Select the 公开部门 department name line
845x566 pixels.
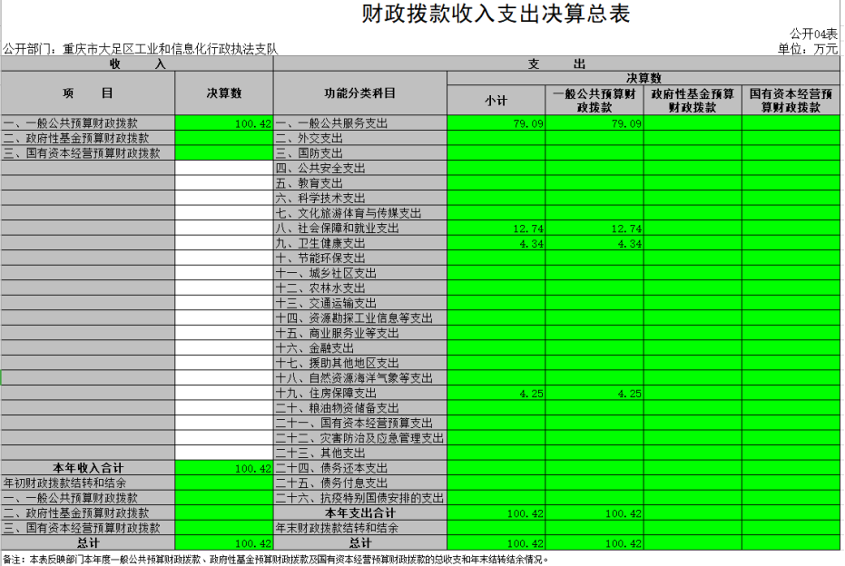click(140, 50)
